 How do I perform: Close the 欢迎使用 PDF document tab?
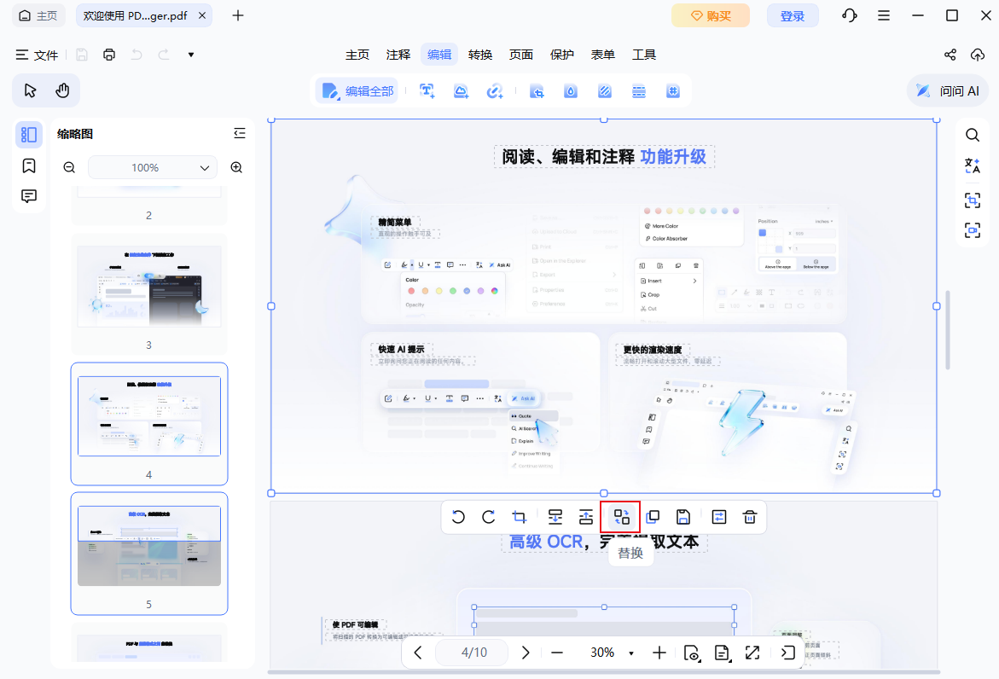[202, 15]
